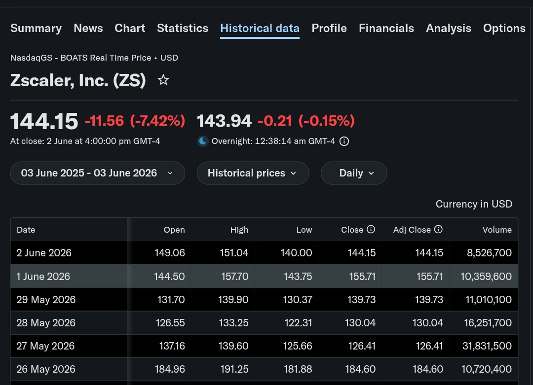
Task: Click the Volume column header
Action: [x=497, y=230]
